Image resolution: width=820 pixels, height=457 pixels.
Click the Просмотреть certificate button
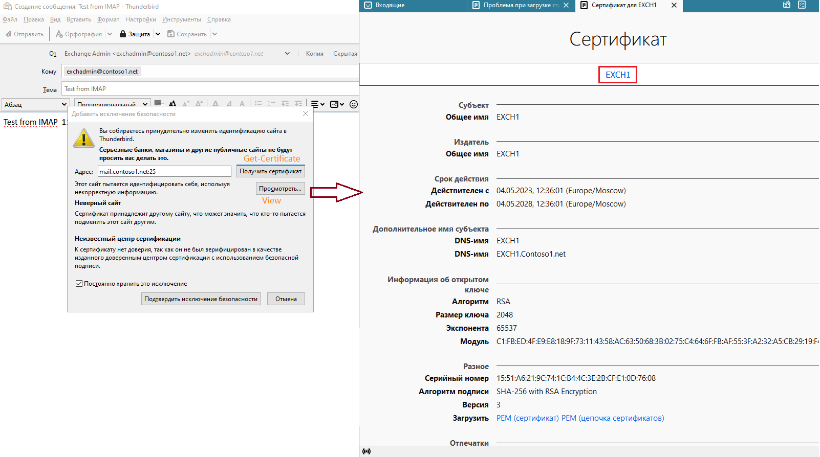[280, 189]
